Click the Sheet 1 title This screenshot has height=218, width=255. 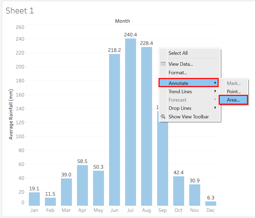click(20, 11)
